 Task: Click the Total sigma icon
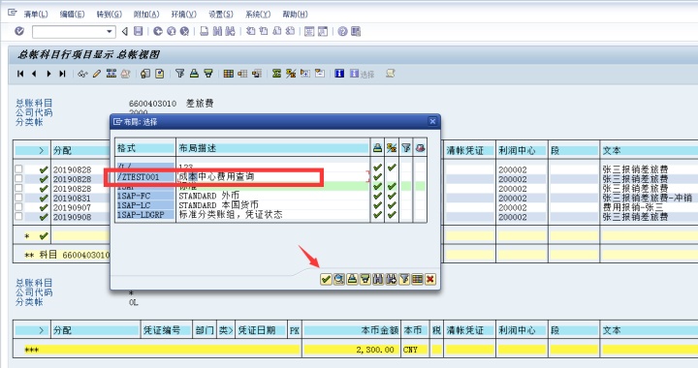(276, 74)
